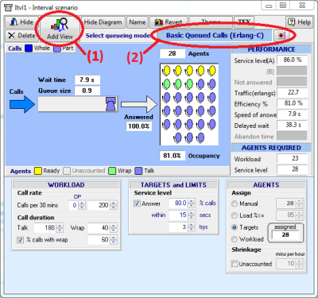Click the Service level(A) 86.0 % value
The width and height of the screenshot is (318, 298).
coord(292,60)
